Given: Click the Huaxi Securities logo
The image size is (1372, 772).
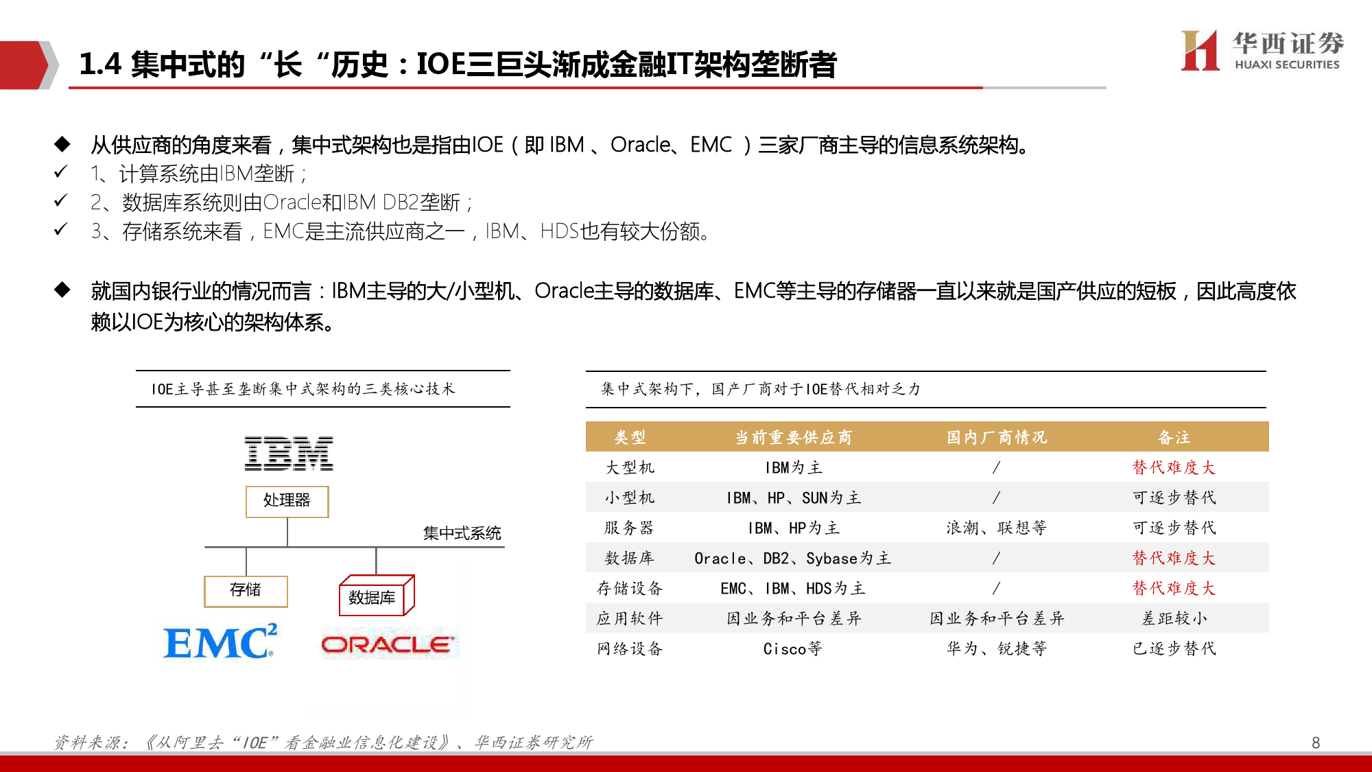Looking at the screenshot, I should (1262, 50).
